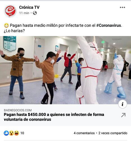The image size is (131, 141).
Task: Click the public globe privacy icon
Action: click(x=35, y=13)
